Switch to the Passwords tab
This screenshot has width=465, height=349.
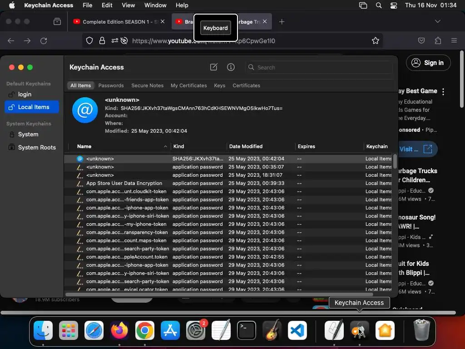pos(111,85)
